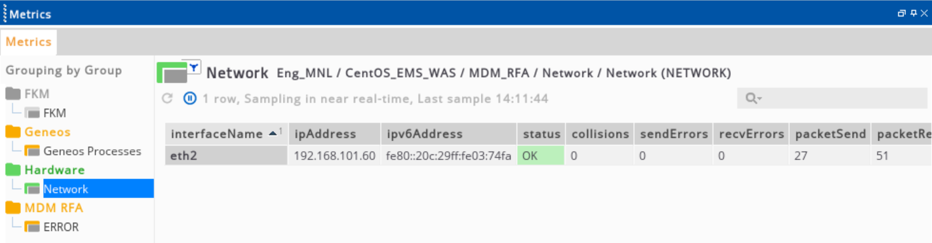Click the Geneos orange folder icon

[13, 132]
